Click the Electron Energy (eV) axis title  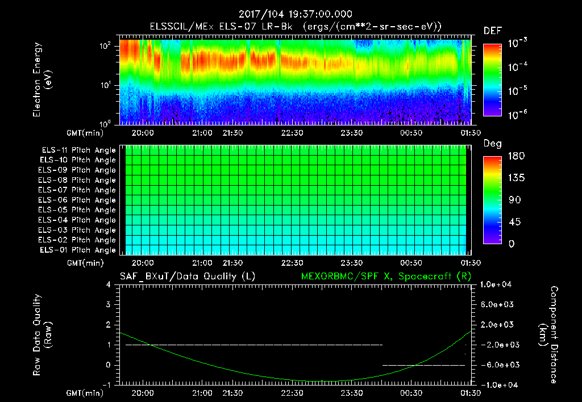pyautogui.click(x=42, y=79)
